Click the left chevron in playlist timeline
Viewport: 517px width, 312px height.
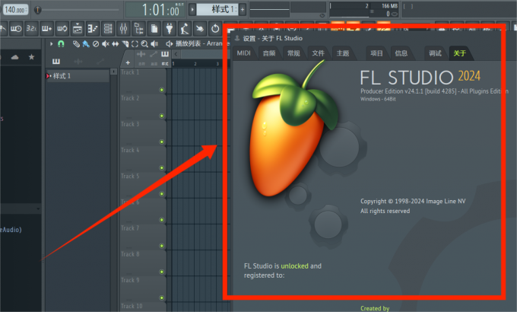coord(176,54)
